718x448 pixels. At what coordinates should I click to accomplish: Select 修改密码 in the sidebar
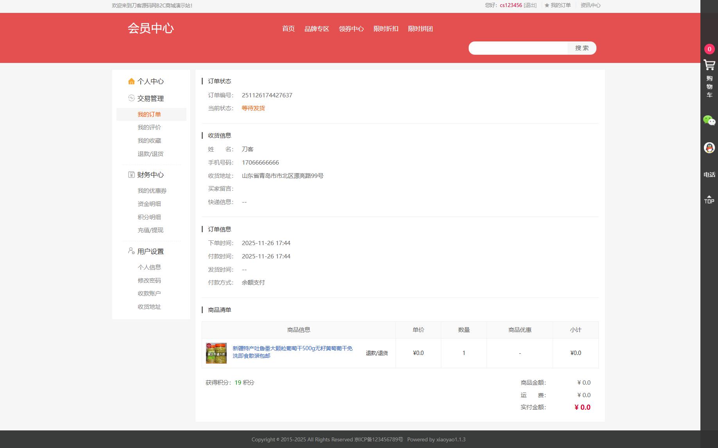pyautogui.click(x=149, y=280)
